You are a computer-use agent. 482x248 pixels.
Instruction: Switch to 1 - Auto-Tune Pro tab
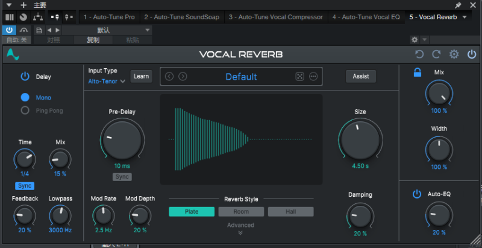(109, 17)
